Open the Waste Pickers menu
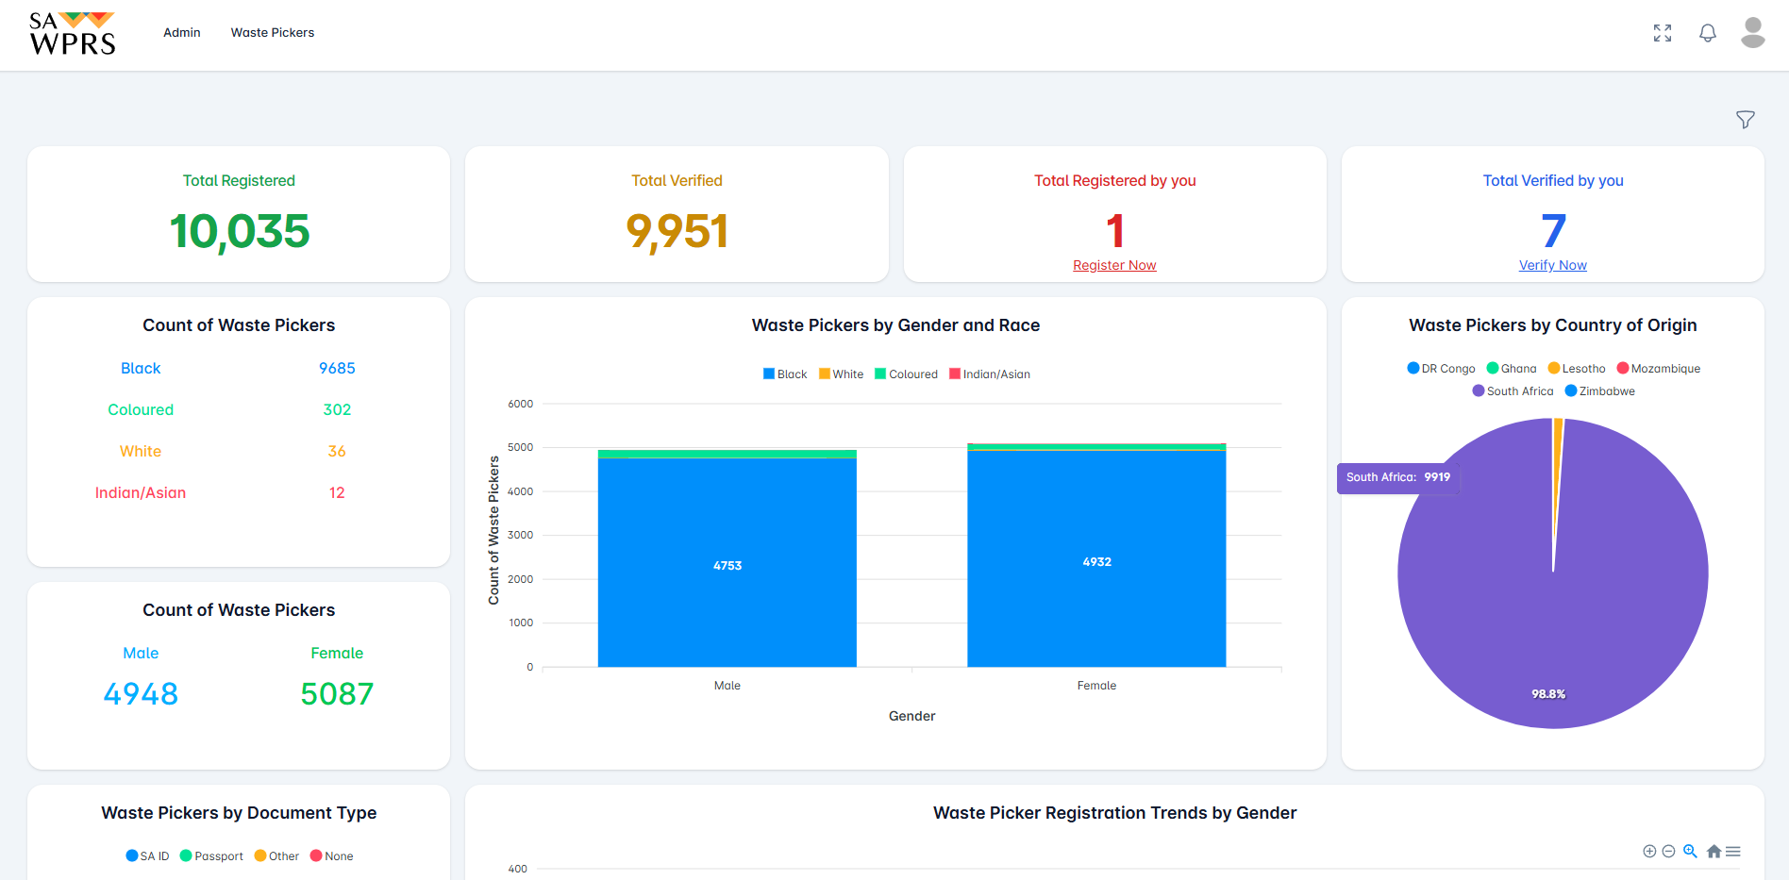The width and height of the screenshot is (1789, 880). point(273,32)
